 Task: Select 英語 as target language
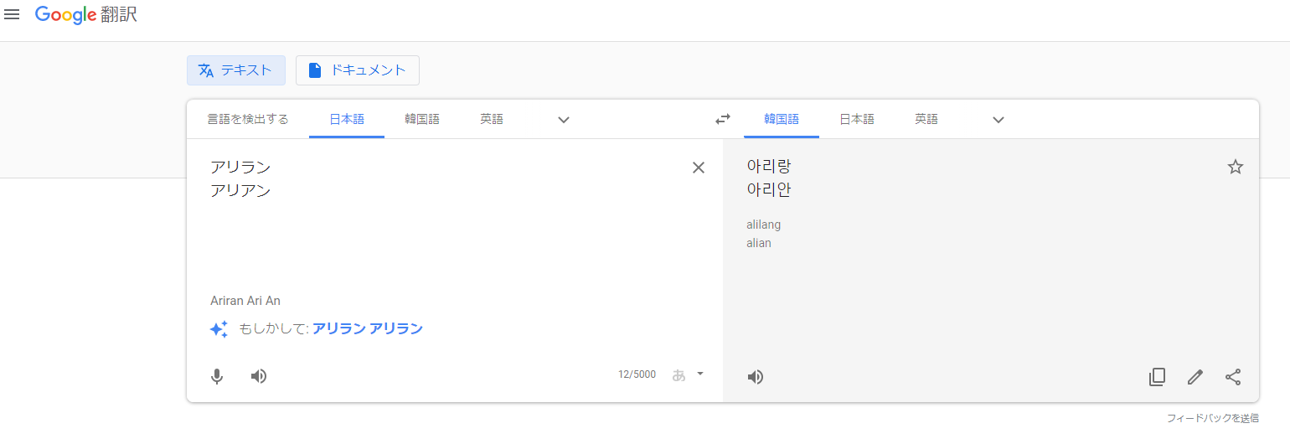click(x=926, y=119)
